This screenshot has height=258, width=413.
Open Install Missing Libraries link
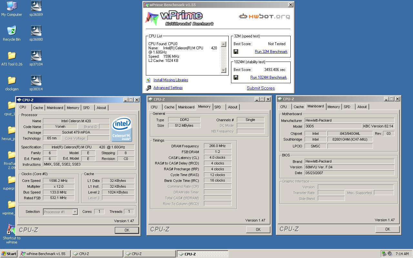[x=171, y=80]
